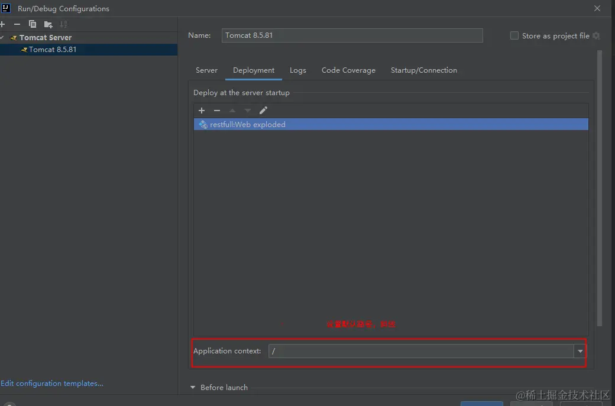Add a new run configuration
The height and width of the screenshot is (406, 615).
(2, 24)
